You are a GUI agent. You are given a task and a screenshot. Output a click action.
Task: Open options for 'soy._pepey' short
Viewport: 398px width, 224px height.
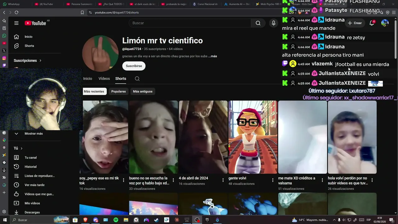pos(123,180)
